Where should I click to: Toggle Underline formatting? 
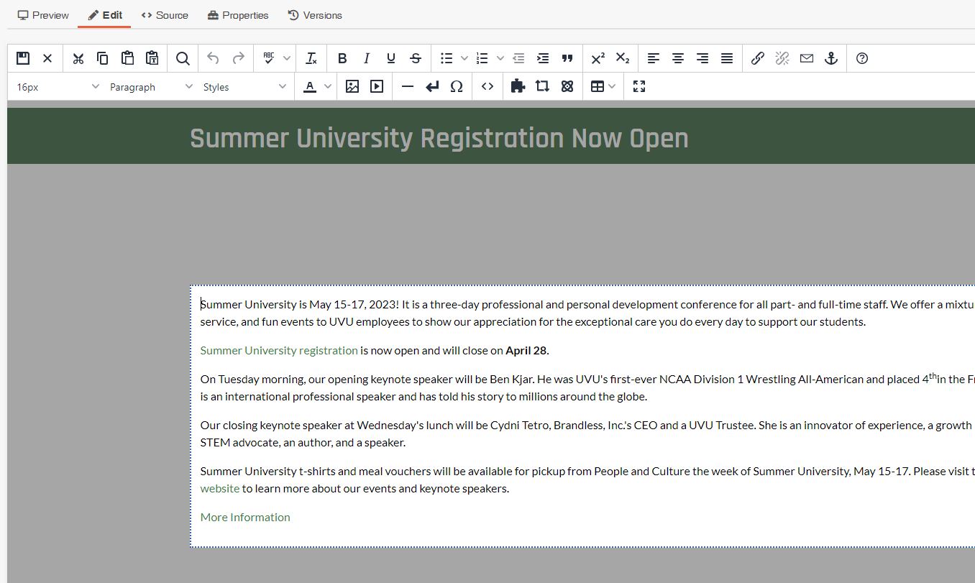tap(391, 58)
